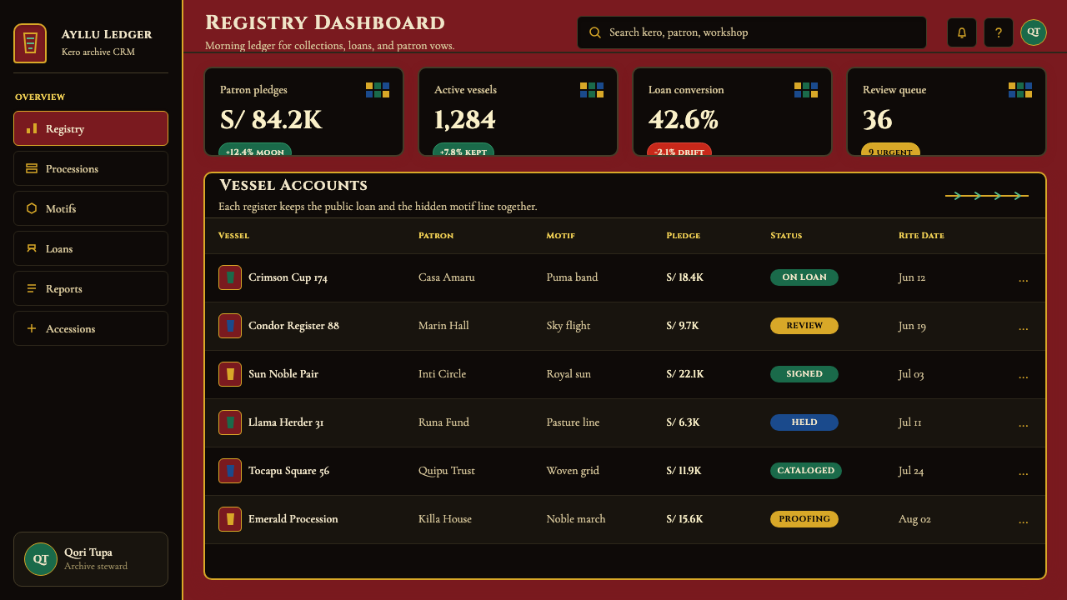
Task: Sort by Status column header
Action: [x=786, y=236]
